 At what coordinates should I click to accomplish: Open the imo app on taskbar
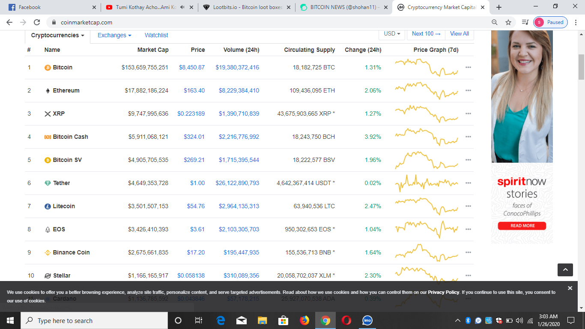pos(367,320)
